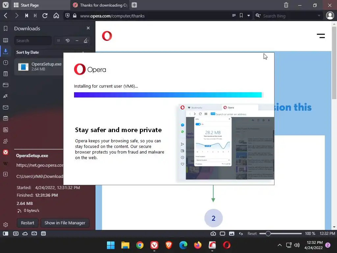Open the status bar mail icon

coord(34,234)
